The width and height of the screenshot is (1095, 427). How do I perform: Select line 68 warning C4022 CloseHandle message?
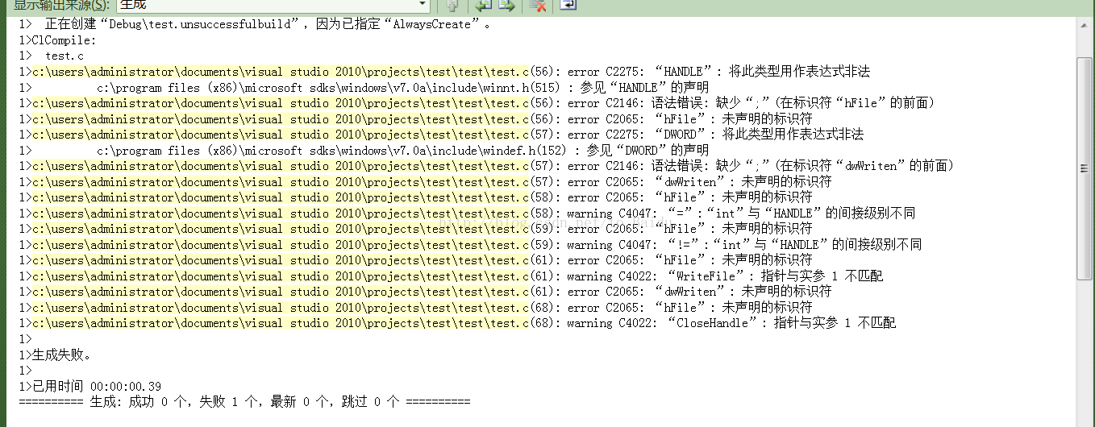(458, 323)
